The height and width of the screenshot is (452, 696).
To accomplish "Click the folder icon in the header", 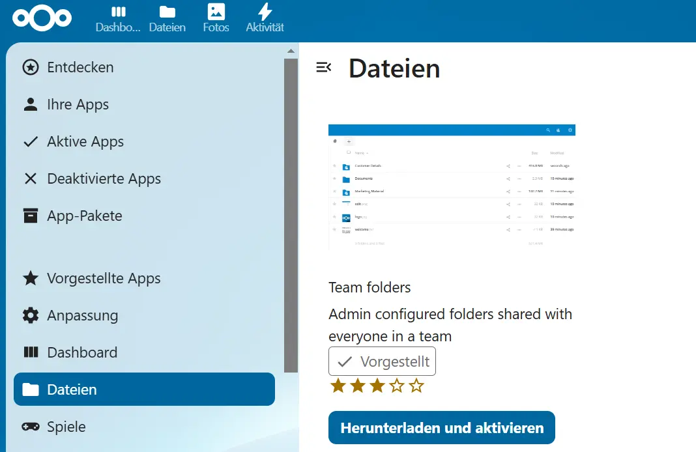I will 167,12.
